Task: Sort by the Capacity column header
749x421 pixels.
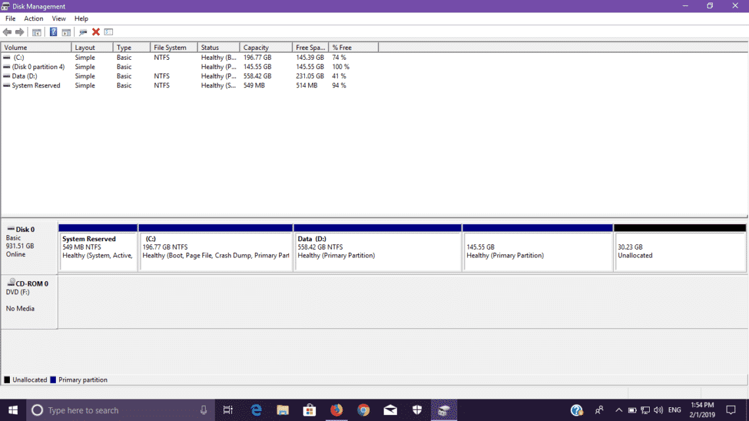Action: [265, 47]
